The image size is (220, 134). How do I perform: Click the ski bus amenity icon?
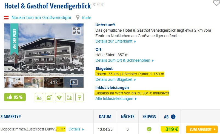(x=49, y=97)
